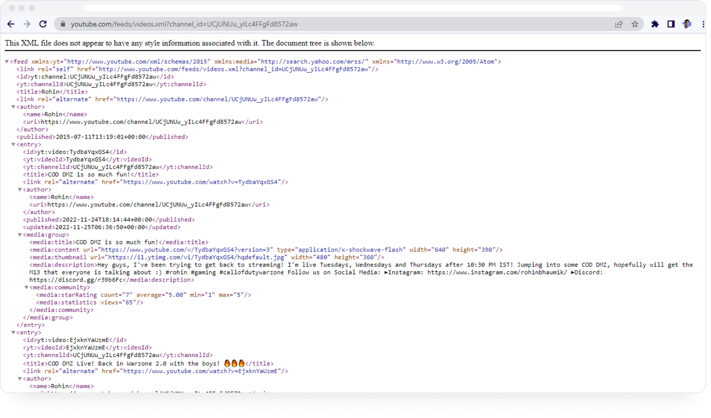The width and height of the screenshot is (711, 418).
Task: Click the TydbaYqxGS4 watch URL text
Action: (202, 182)
